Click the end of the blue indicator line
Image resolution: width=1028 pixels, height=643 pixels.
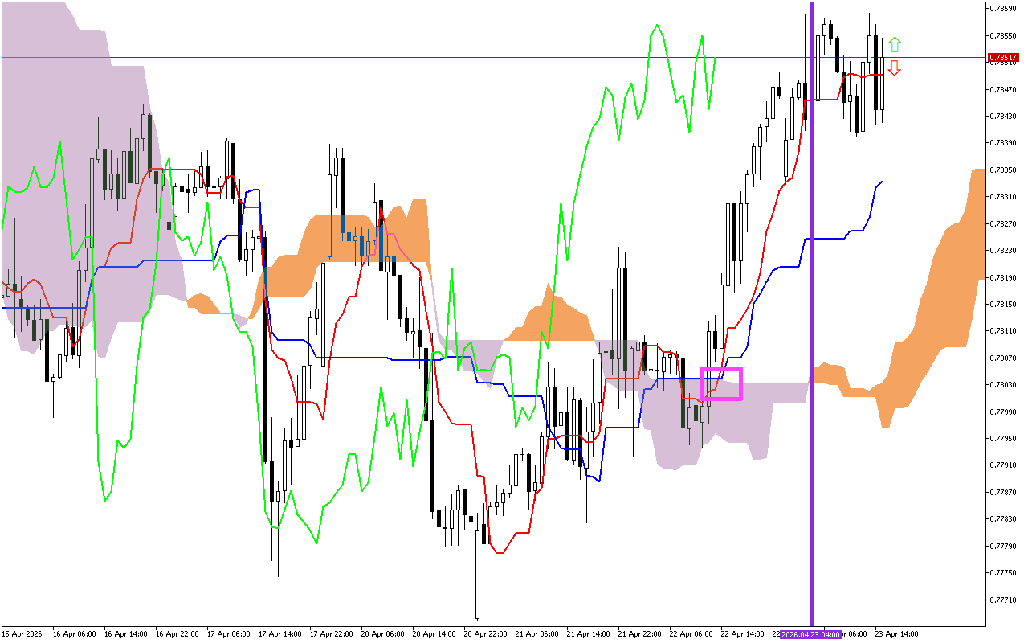pyautogui.click(x=882, y=182)
